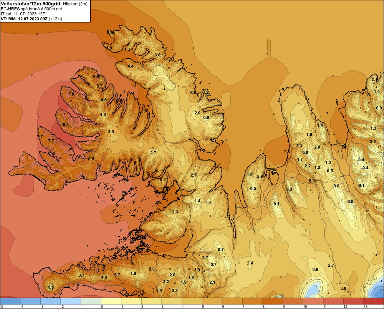Click the 'Hitakort (2m)' header text
This screenshot has width=384, height=309.
pyautogui.click(x=75, y=4)
